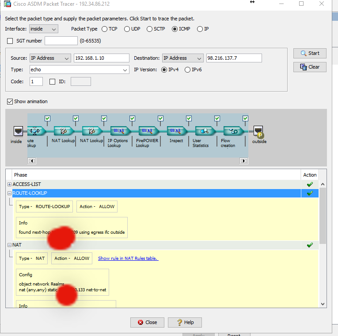Image resolution: width=338 pixels, height=336 pixels.
Task: Choose IPv4 as IP version
Action: click(x=164, y=70)
